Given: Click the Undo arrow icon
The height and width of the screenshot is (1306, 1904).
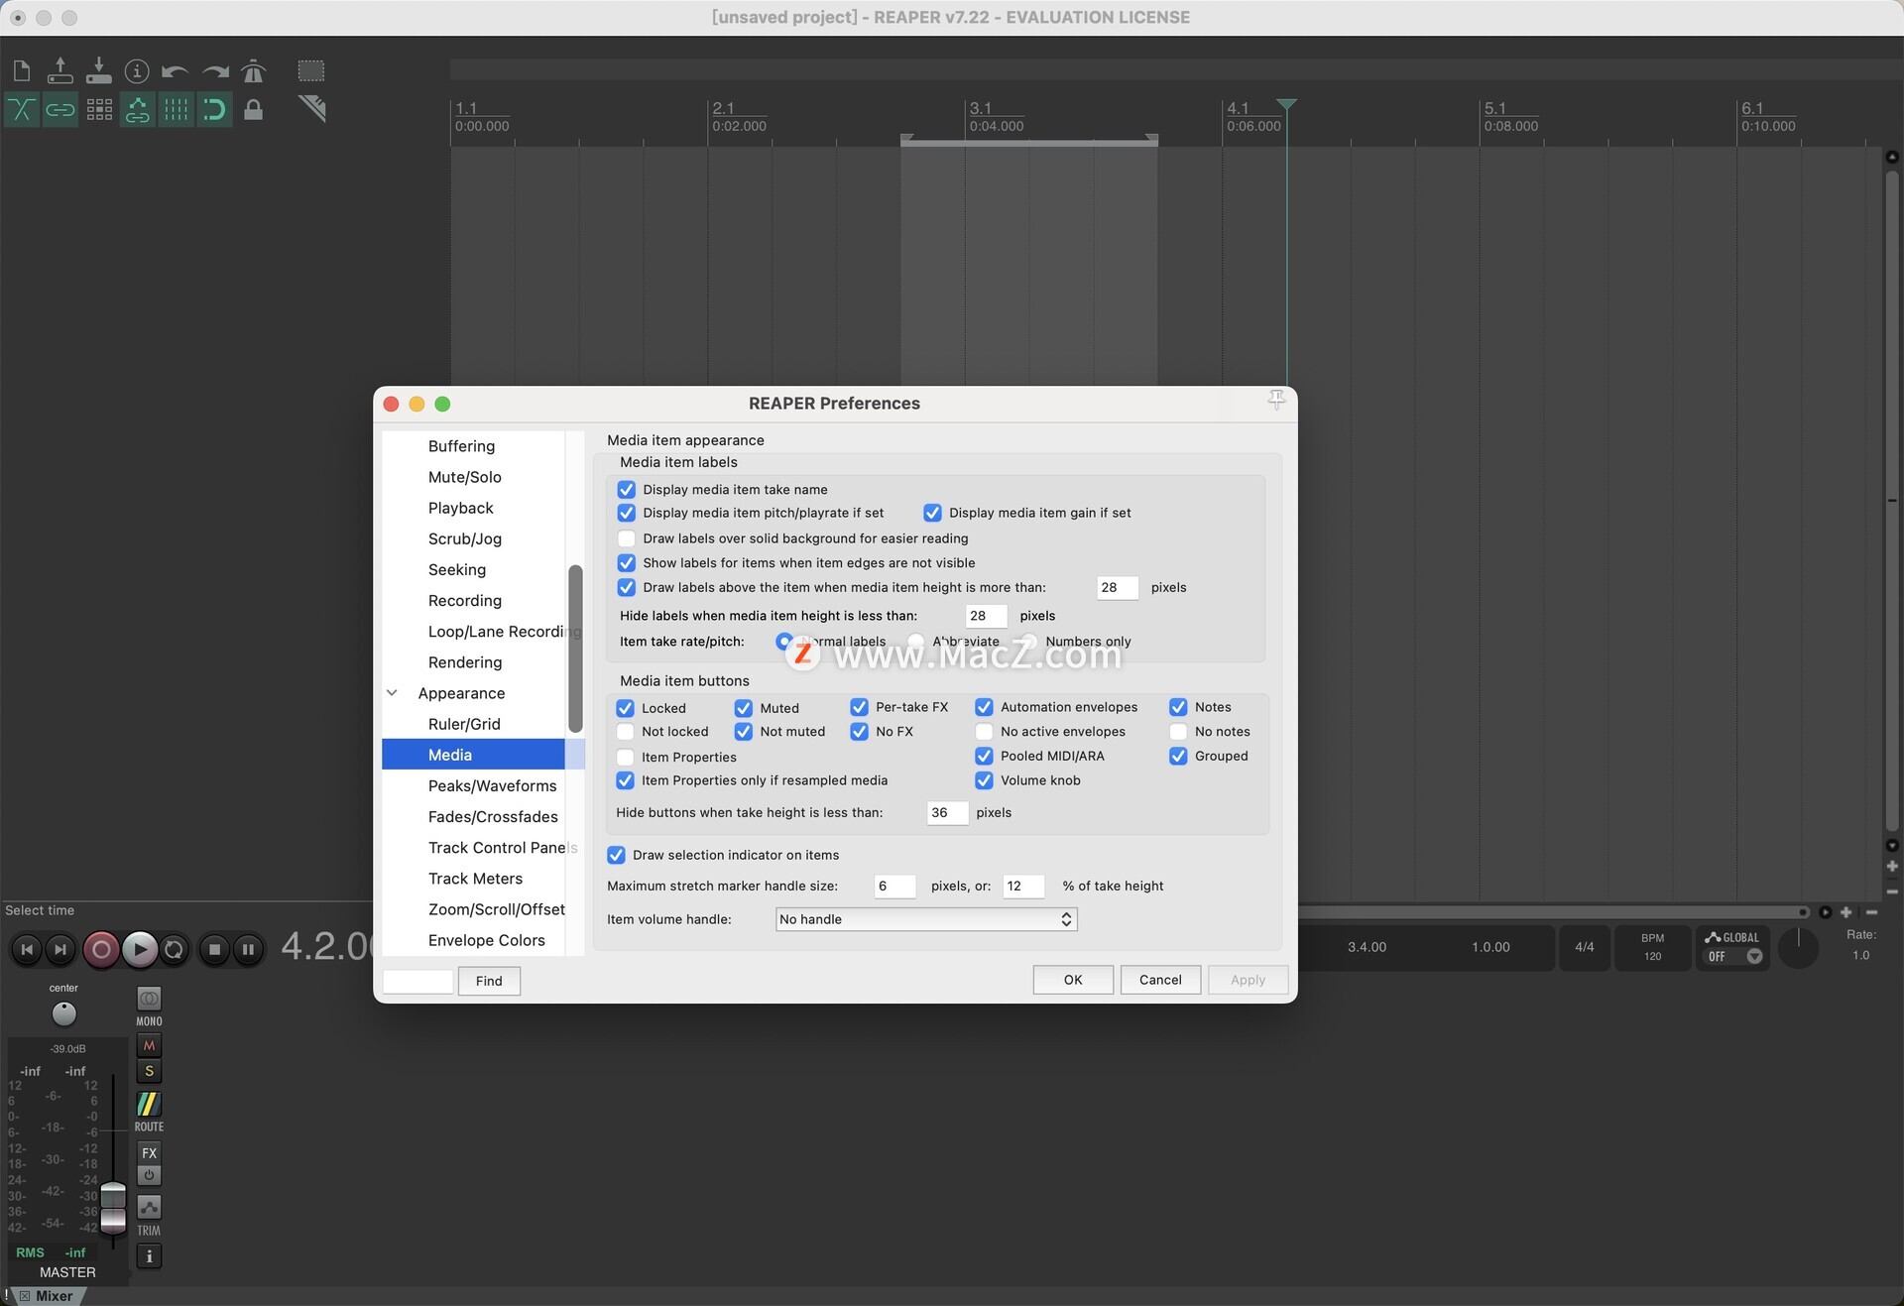Looking at the screenshot, I should pos(176,70).
